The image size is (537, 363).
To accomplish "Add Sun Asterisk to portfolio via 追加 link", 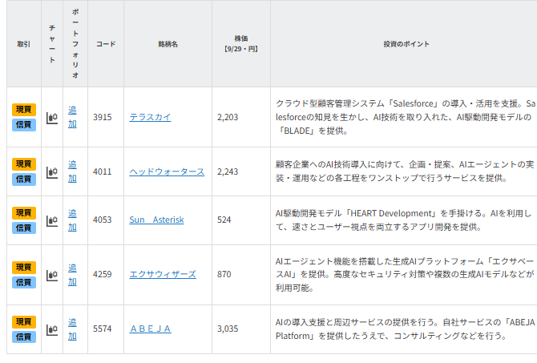I will pos(72,220).
